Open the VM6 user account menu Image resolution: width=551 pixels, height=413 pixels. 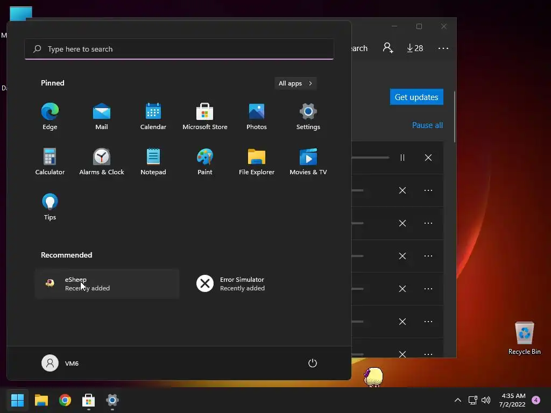60,363
